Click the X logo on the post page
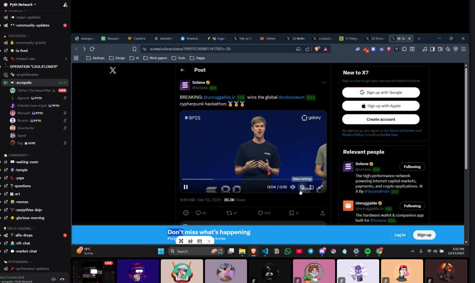The height and width of the screenshot is (283, 475). [113, 70]
